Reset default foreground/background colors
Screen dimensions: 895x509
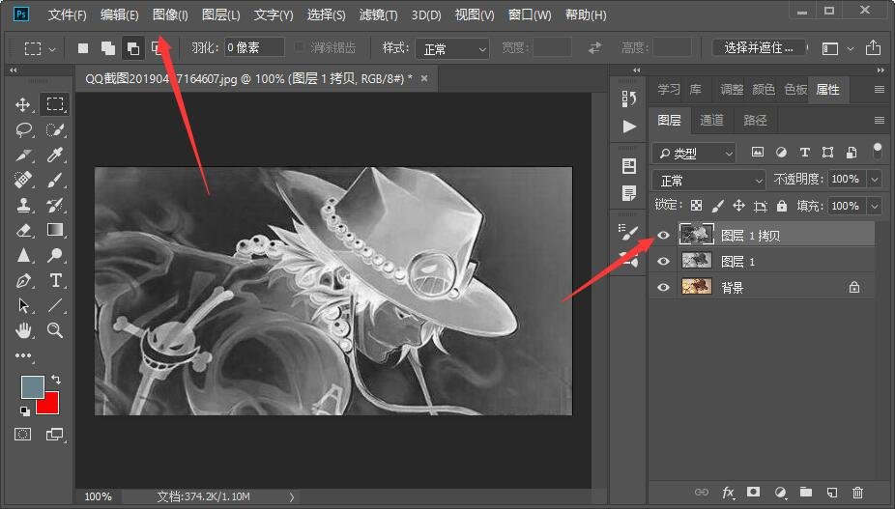point(25,410)
